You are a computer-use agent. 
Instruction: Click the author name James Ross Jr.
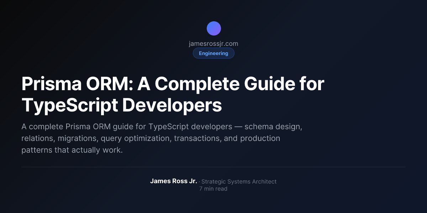[174, 181]
